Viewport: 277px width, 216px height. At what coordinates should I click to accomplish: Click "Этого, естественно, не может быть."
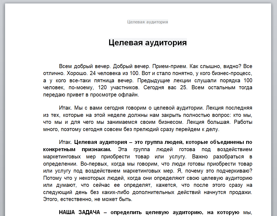[88, 200]
